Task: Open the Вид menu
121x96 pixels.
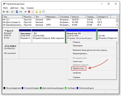Action: (x=22, y=8)
